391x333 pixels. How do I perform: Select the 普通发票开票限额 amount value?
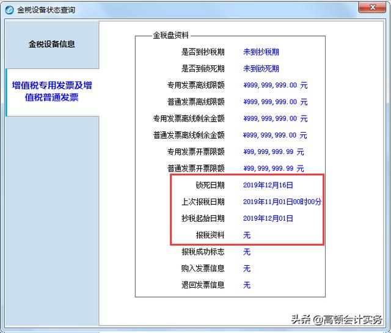274,169
